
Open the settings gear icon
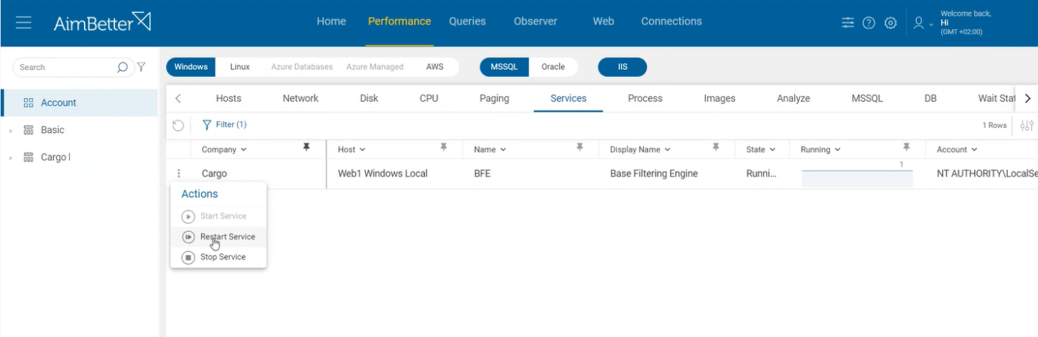[890, 23]
